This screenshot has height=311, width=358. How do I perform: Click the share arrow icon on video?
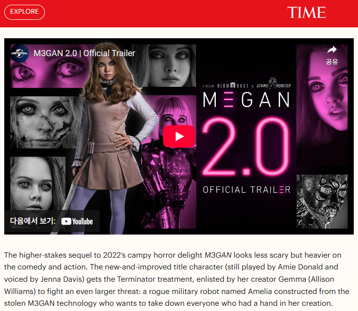tap(332, 50)
